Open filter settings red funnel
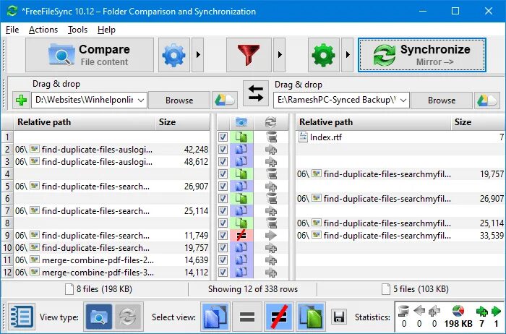506x334 pixels. tap(249, 55)
